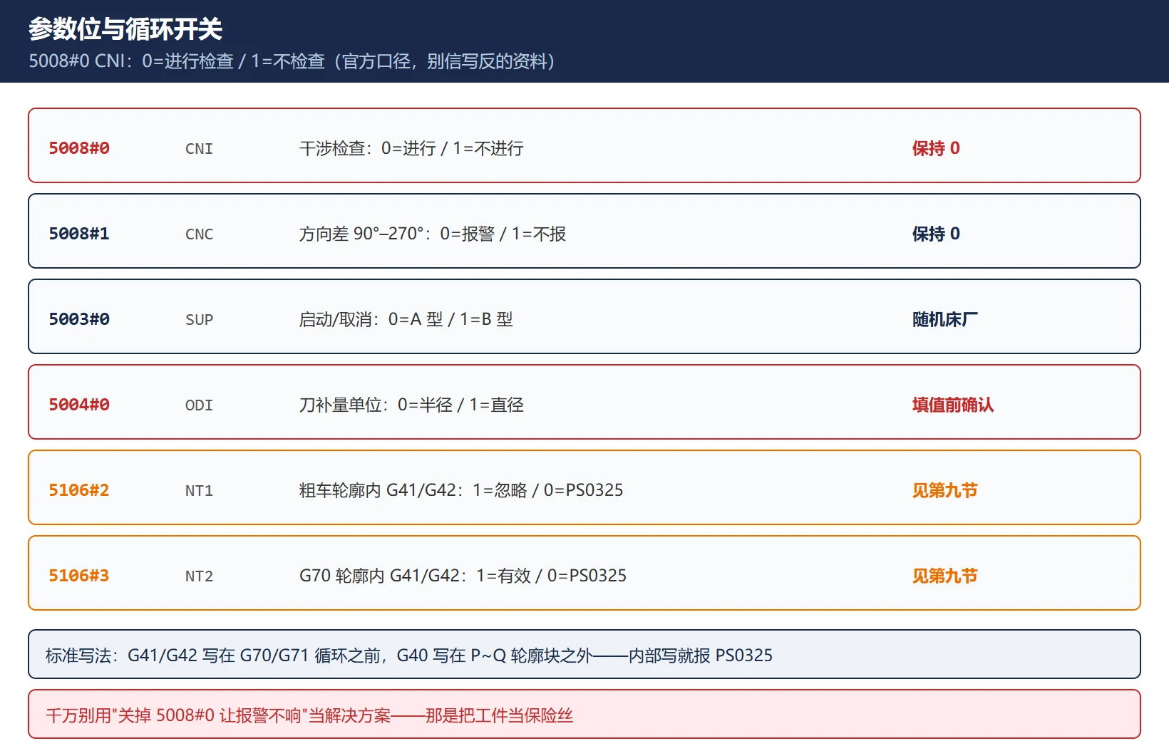Click description 干涉检查：0=进行 / 1=不进行
This screenshot has width=1169, height=741.
(x=411, y=148)
